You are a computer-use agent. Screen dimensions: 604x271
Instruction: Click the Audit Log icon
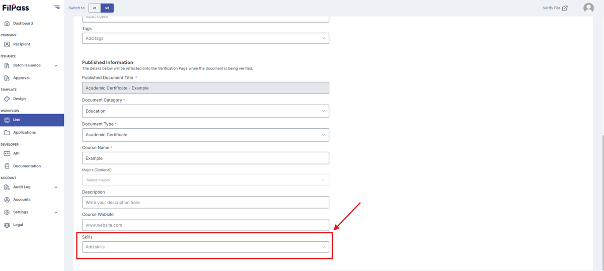point(7,187)
